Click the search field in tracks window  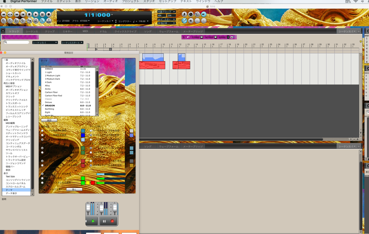pos(17,42)
